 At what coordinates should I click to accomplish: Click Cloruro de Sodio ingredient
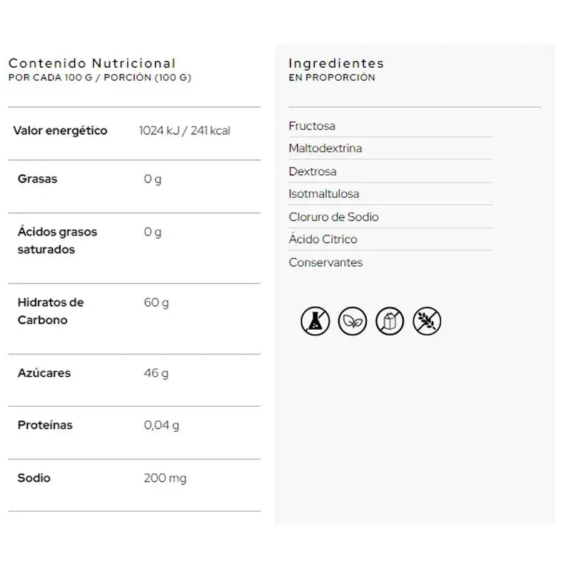pyautogui.click(x=333, y=217)
